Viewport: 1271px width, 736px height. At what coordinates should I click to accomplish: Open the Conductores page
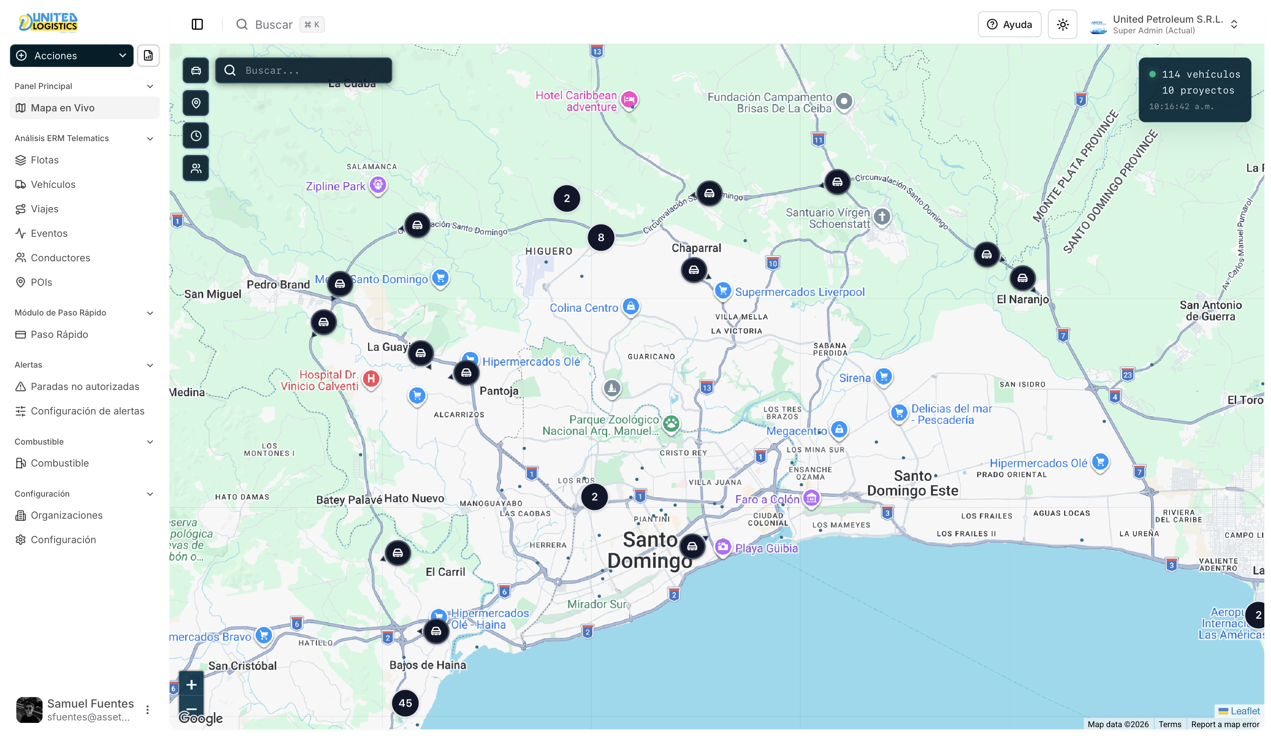[85, 258]
